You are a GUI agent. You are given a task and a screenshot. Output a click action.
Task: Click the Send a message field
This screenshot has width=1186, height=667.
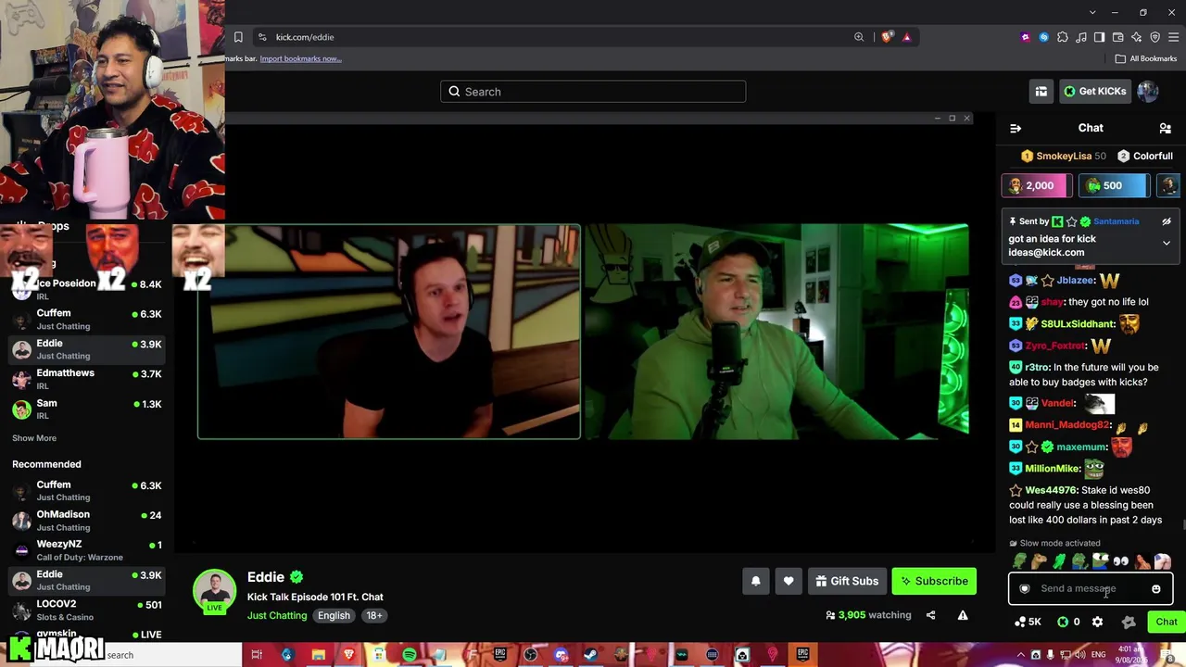point(1089,588)
